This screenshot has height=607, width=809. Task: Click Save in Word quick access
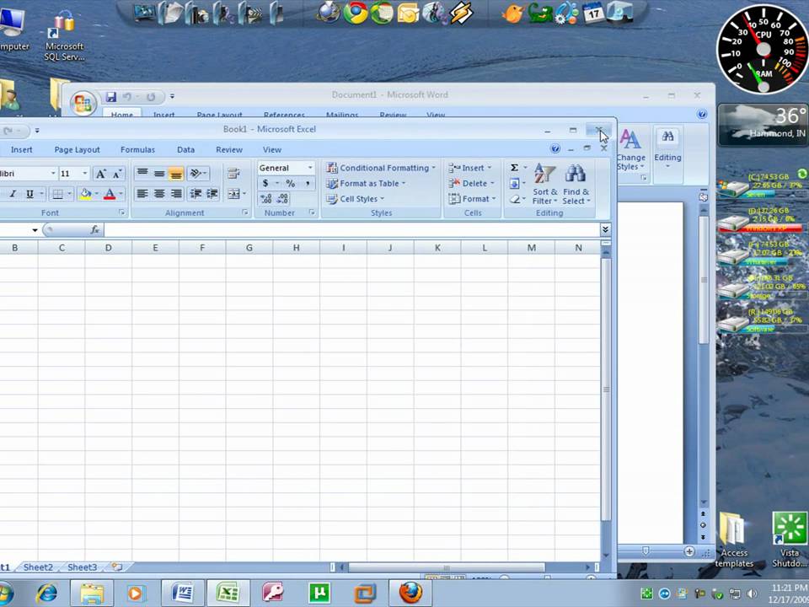pos(111,96)
